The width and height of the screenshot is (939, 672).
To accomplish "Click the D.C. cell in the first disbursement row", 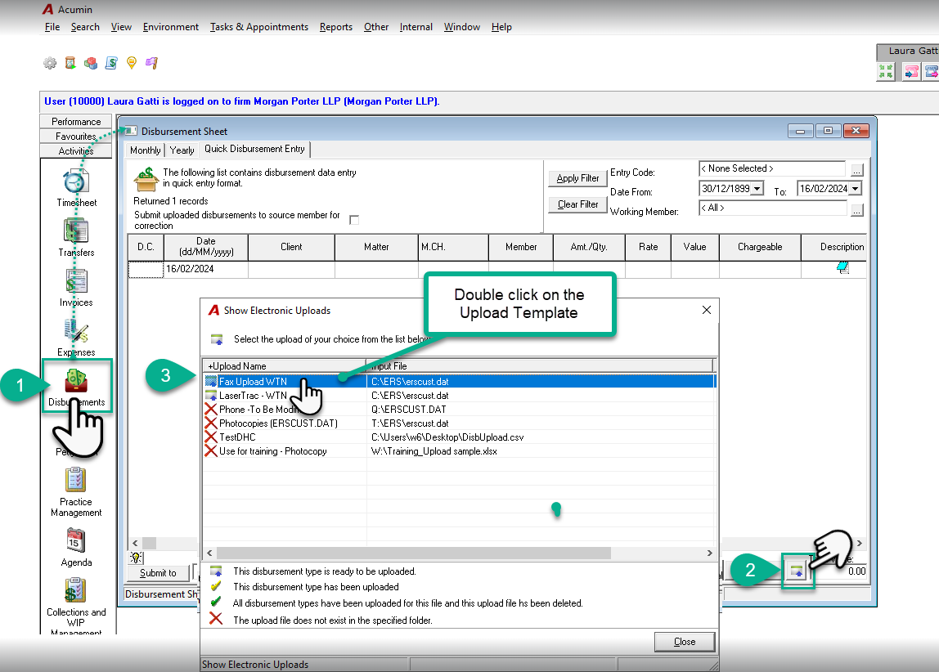I will coord(146,269).
